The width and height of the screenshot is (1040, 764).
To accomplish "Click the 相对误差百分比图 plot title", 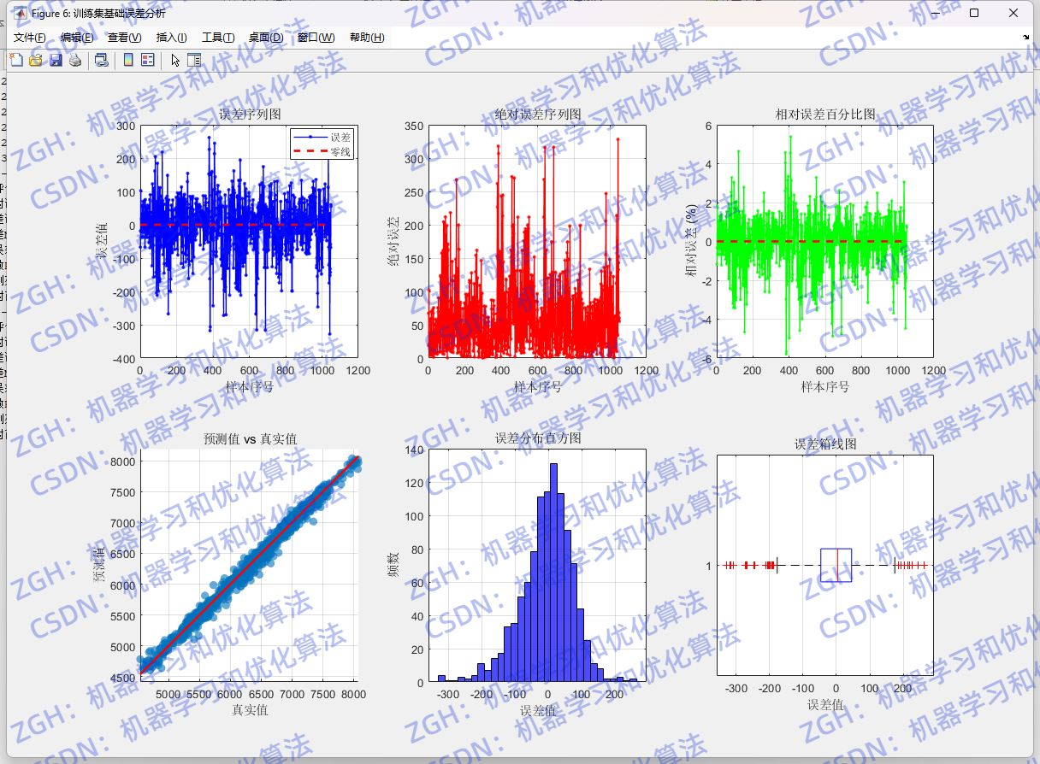I will pyautogui.click(x=824, y=115).
